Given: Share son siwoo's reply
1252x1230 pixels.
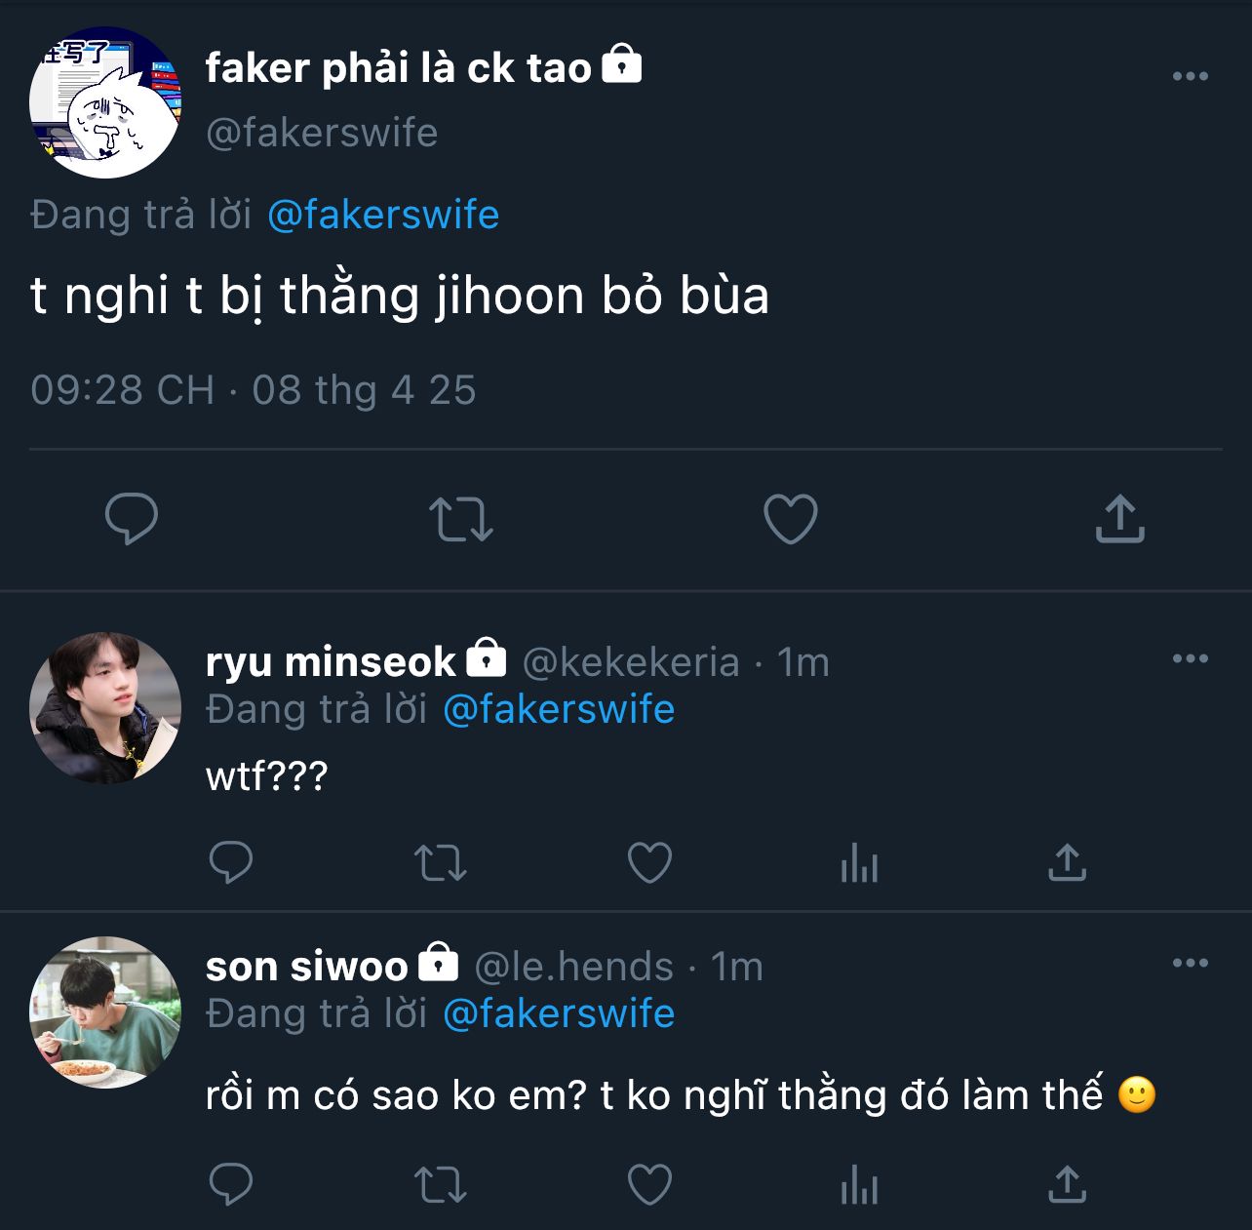Looking at the screenshot, I should point(1068,1184).
